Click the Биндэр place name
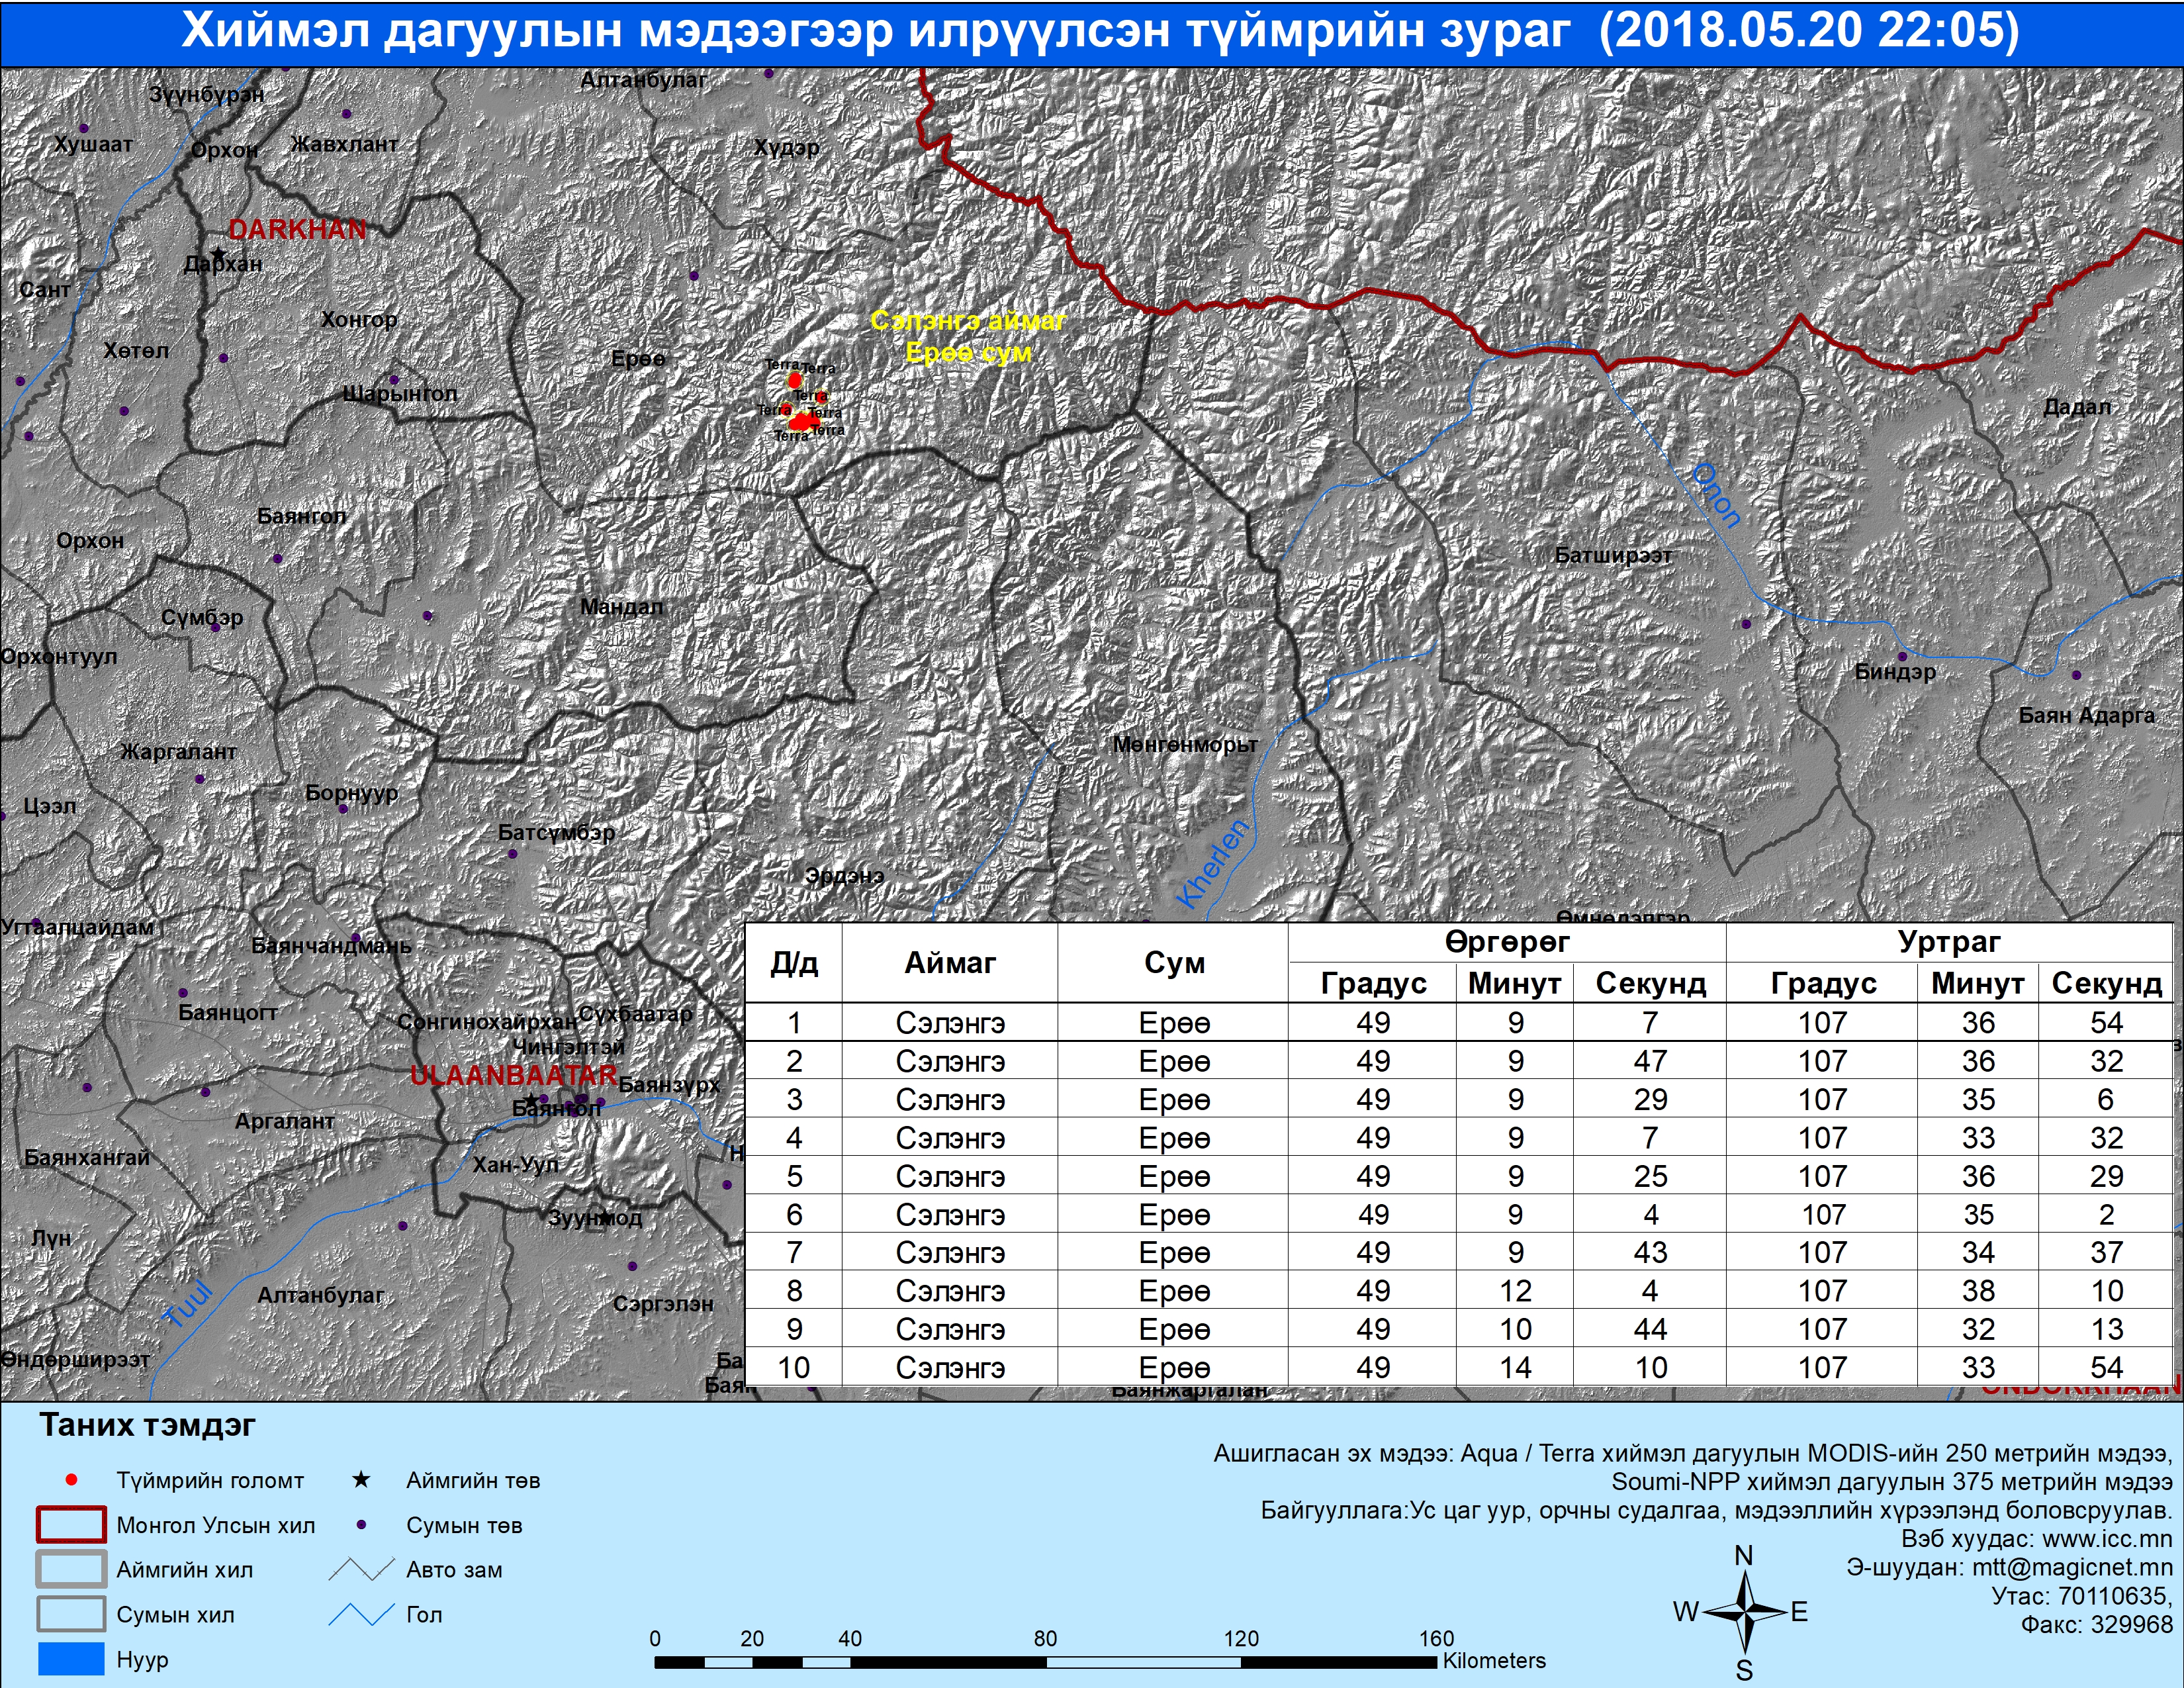 click(x=1895, y=672)
